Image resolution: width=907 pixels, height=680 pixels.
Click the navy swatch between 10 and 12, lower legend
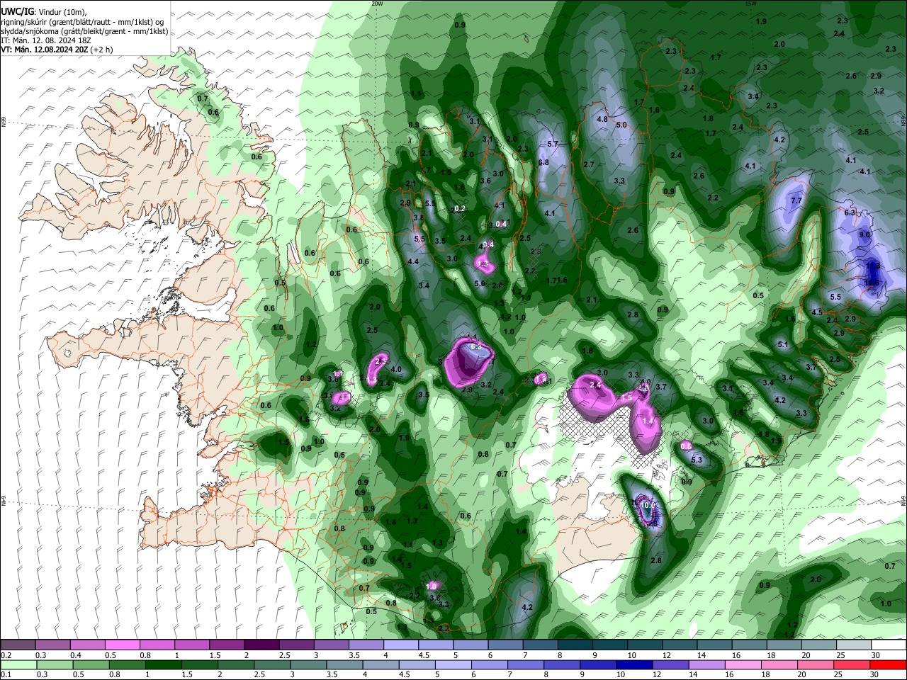coord(634,664)
